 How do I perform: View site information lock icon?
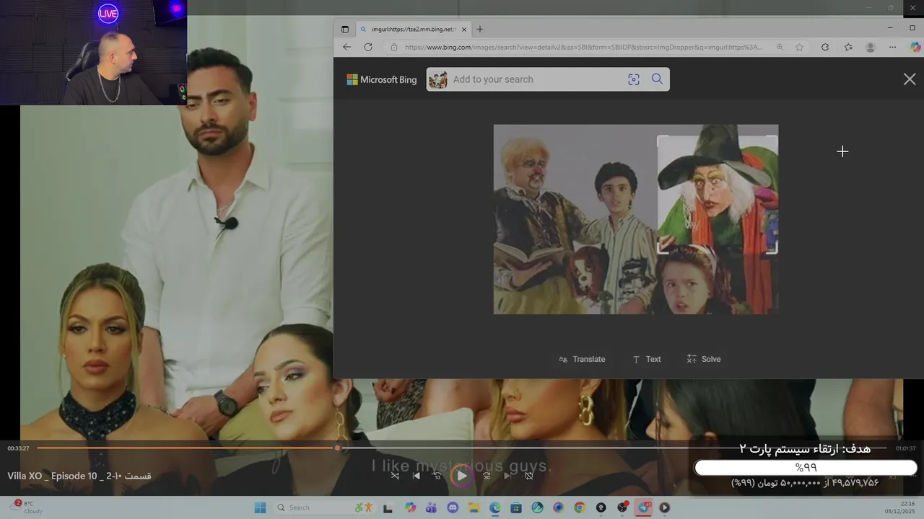point(394,47)
